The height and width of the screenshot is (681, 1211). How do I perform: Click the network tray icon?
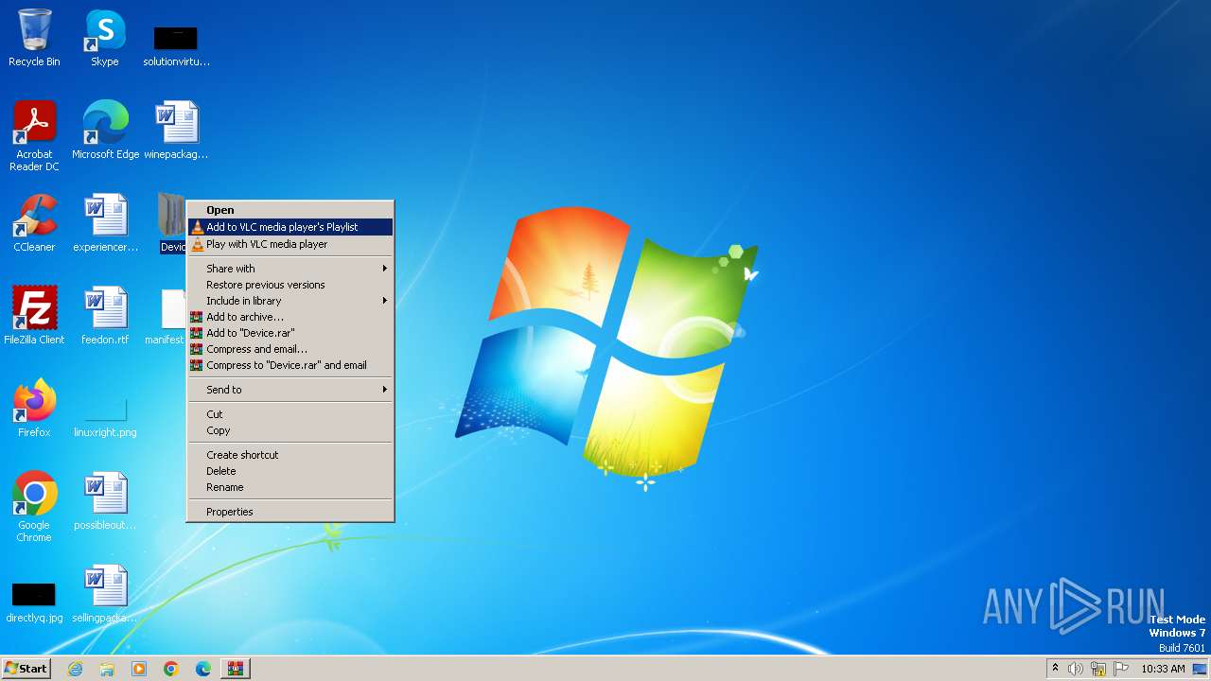(x=1098, y=669)
